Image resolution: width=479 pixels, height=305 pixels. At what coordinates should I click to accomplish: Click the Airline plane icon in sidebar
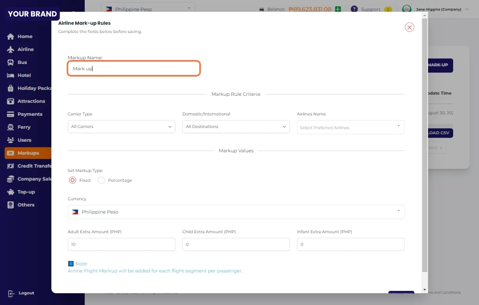[11, 49]
